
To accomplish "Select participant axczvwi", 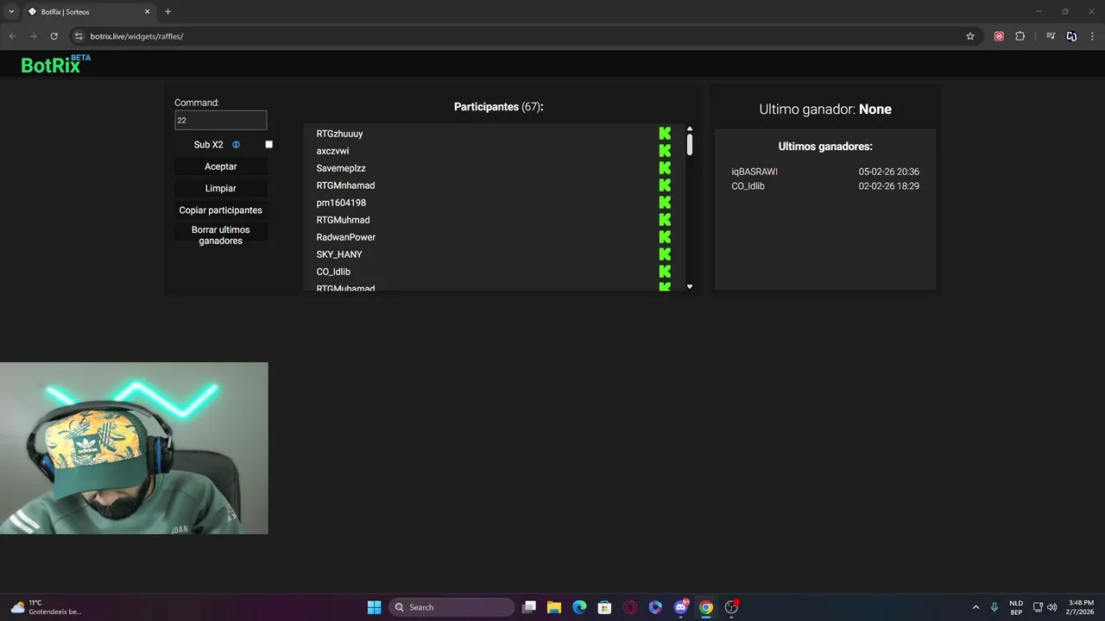I will coord(332,151).
